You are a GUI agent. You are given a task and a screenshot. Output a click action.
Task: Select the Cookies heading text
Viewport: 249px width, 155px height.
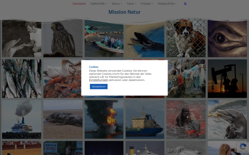click(93, 67)
